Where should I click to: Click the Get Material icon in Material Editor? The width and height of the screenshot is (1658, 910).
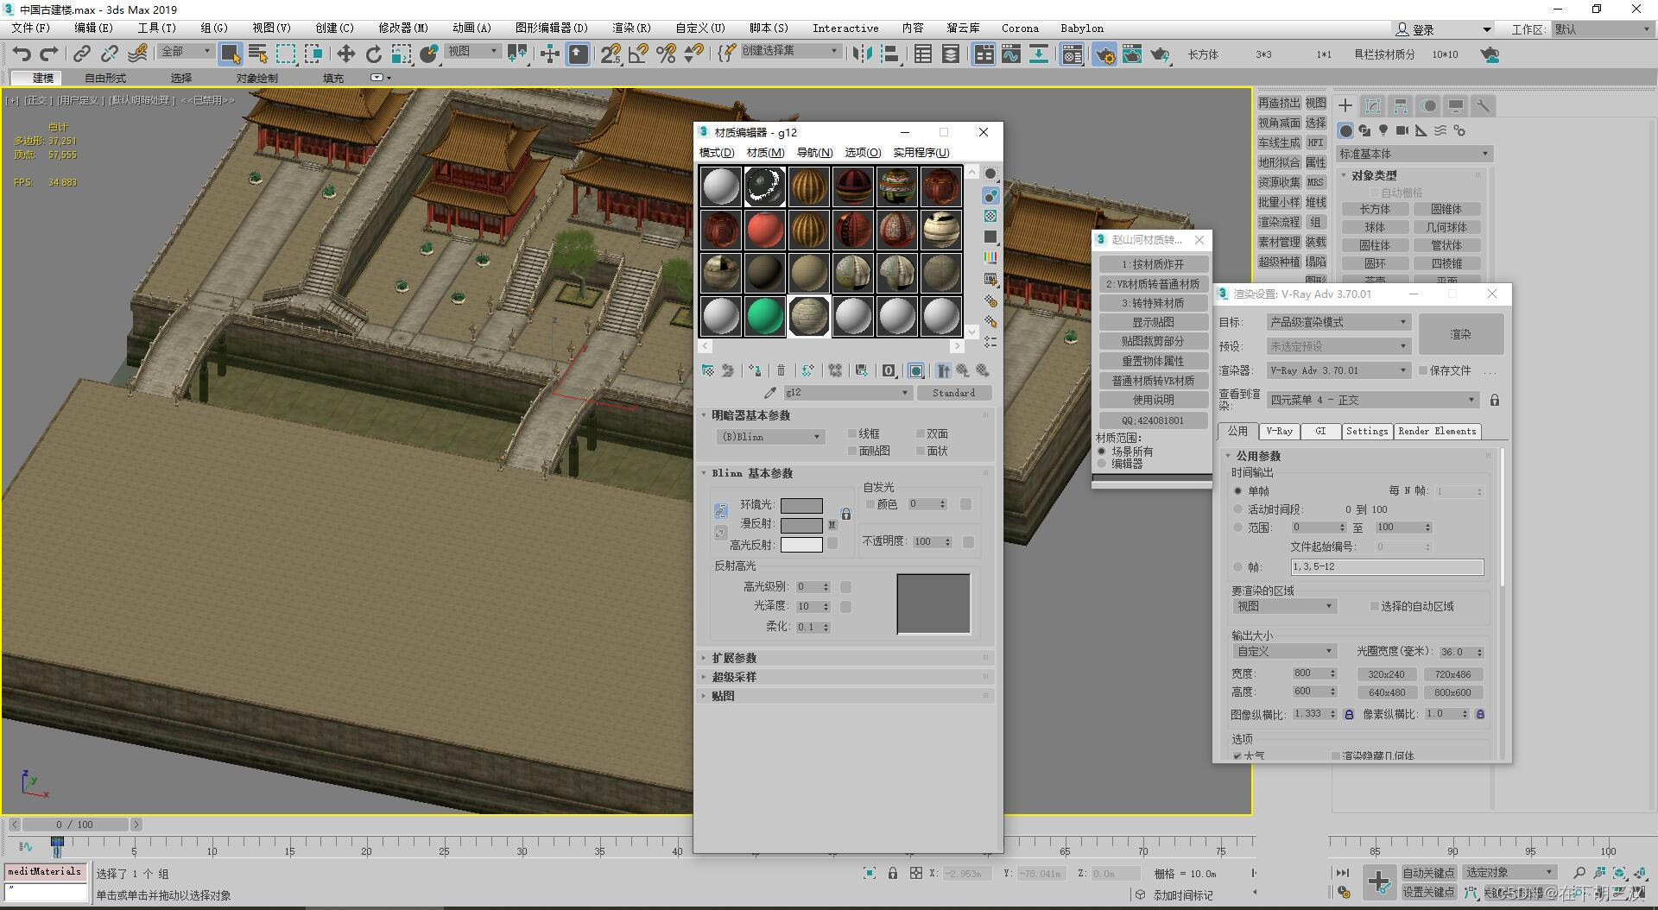[x=708, y=370]
